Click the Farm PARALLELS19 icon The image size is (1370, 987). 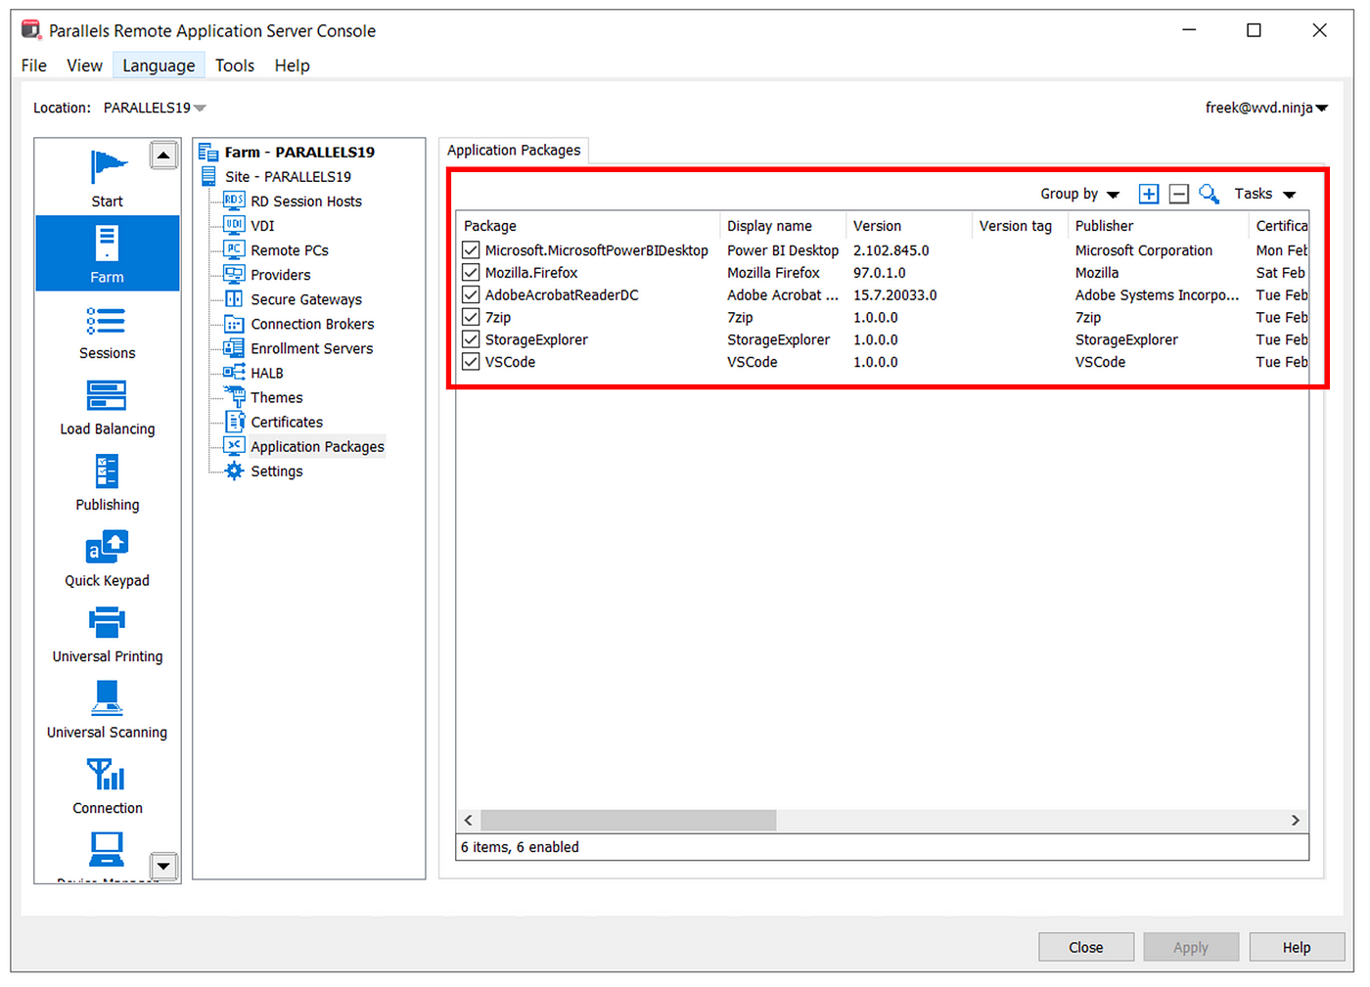208,152
